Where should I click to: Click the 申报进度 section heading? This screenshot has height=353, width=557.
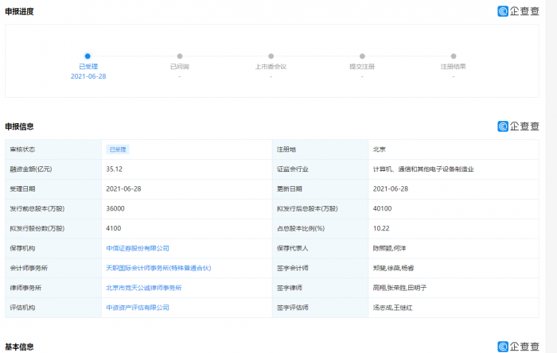tap(20, 11)
